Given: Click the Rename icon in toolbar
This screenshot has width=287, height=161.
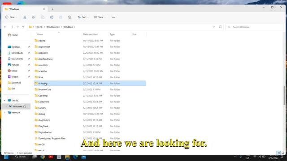Looking at the screenshot, I should [52, 17].
